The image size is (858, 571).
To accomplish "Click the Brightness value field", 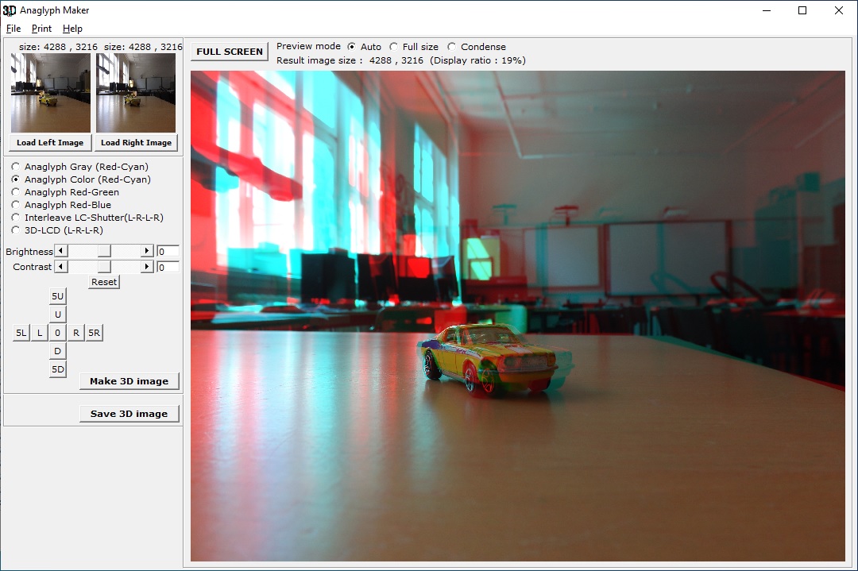I will (x=168, y=252).
